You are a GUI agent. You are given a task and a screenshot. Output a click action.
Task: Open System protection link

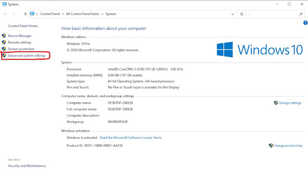[x=21, y=49]
